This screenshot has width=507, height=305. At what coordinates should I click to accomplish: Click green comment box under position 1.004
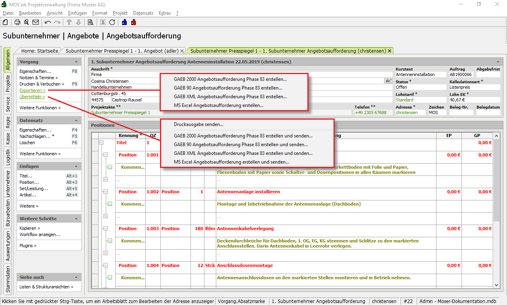110,278
